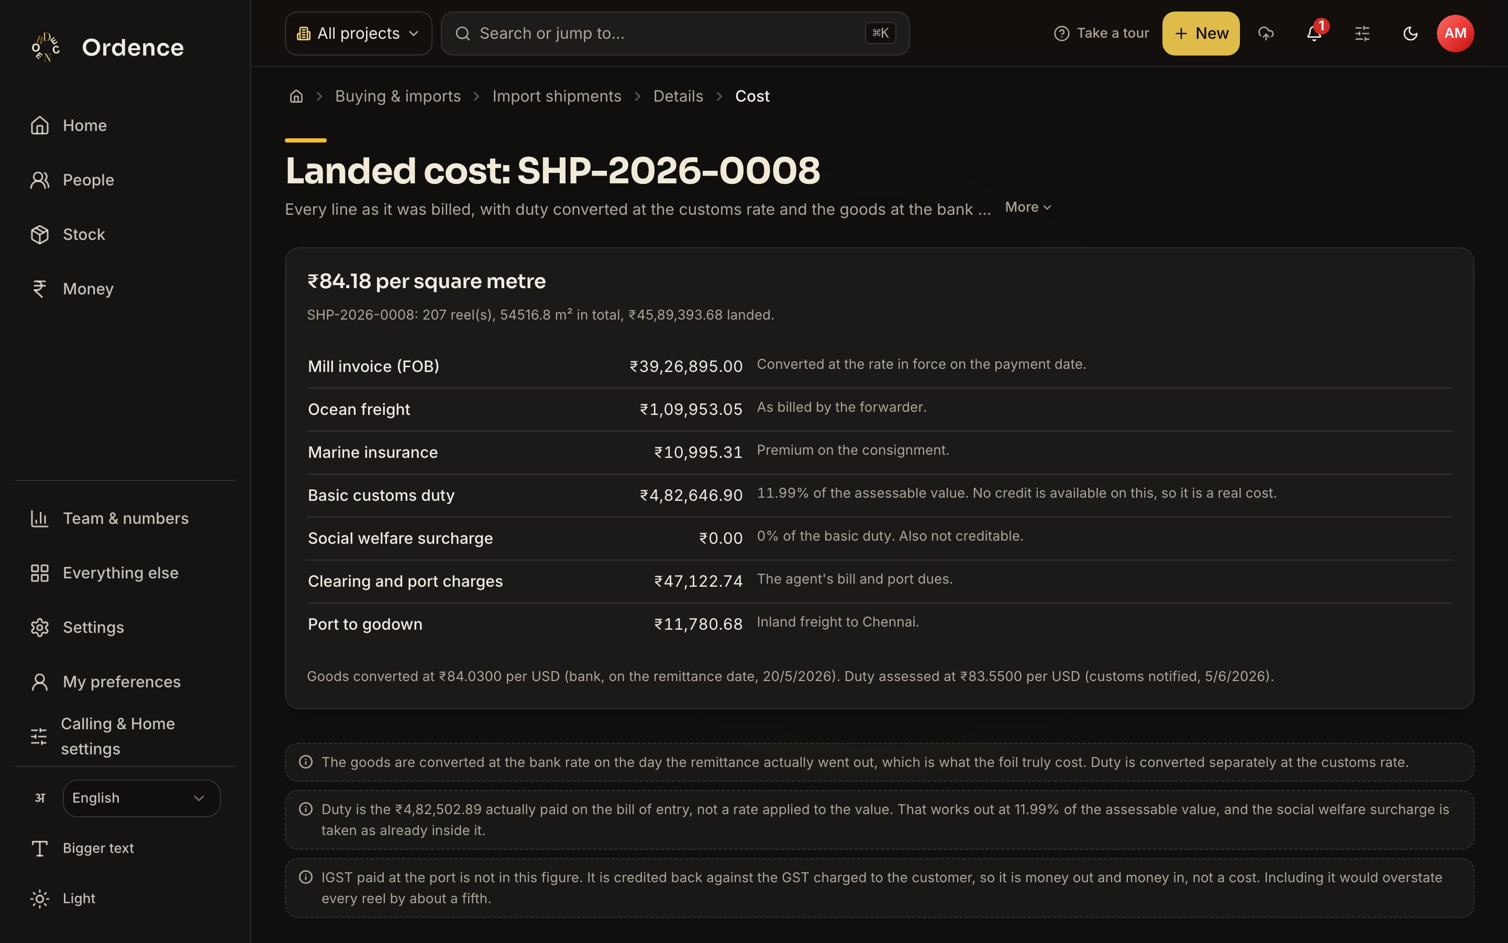Click the ⌘K shortcut badge
Viewport: 1508px width, 943px height.
[x=881, y=33]
